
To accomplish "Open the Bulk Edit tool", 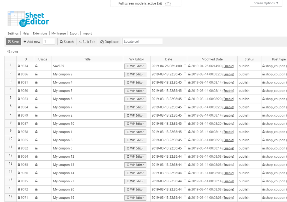I will [87, 42].
